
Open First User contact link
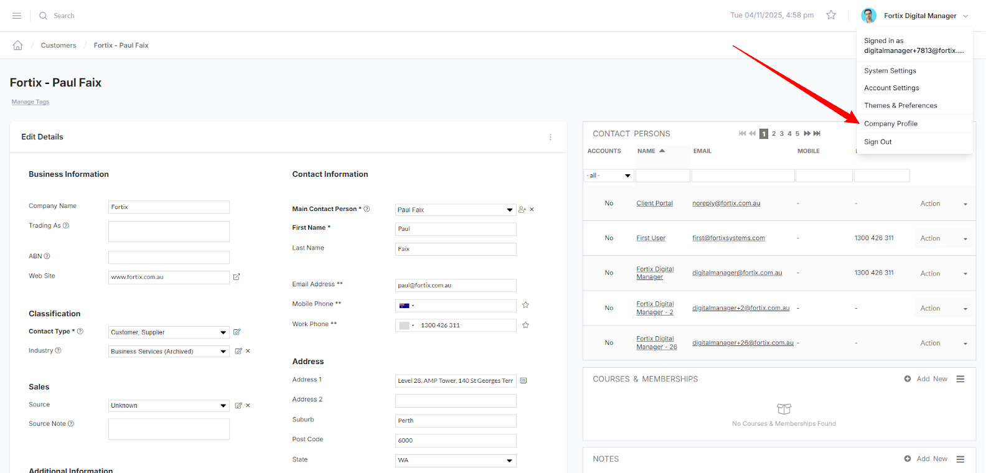651,238
